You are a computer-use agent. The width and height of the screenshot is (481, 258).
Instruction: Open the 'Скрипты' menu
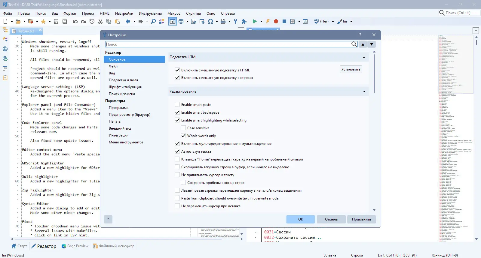[x=193, y=13]
